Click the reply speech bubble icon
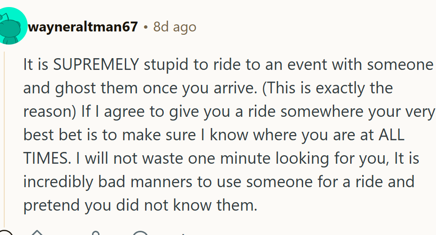This screenshot has width=436, height=235. point(140,233)
